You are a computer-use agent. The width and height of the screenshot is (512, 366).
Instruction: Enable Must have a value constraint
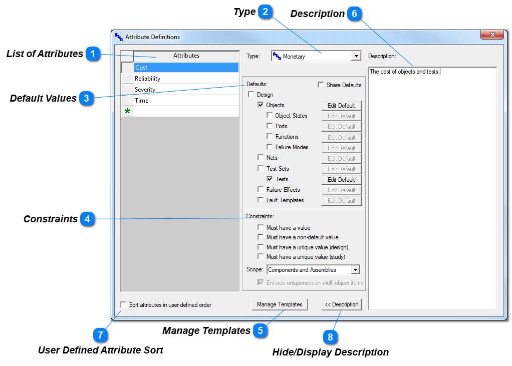(x=261, y=227)
